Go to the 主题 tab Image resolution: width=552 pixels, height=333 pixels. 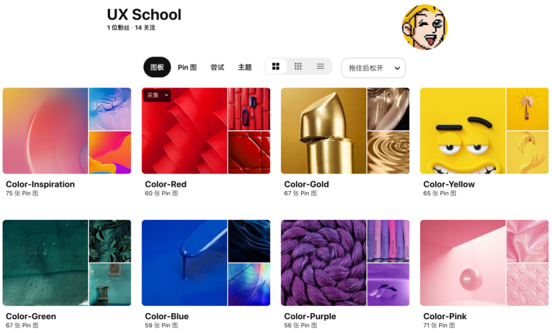tap(245, 68)
